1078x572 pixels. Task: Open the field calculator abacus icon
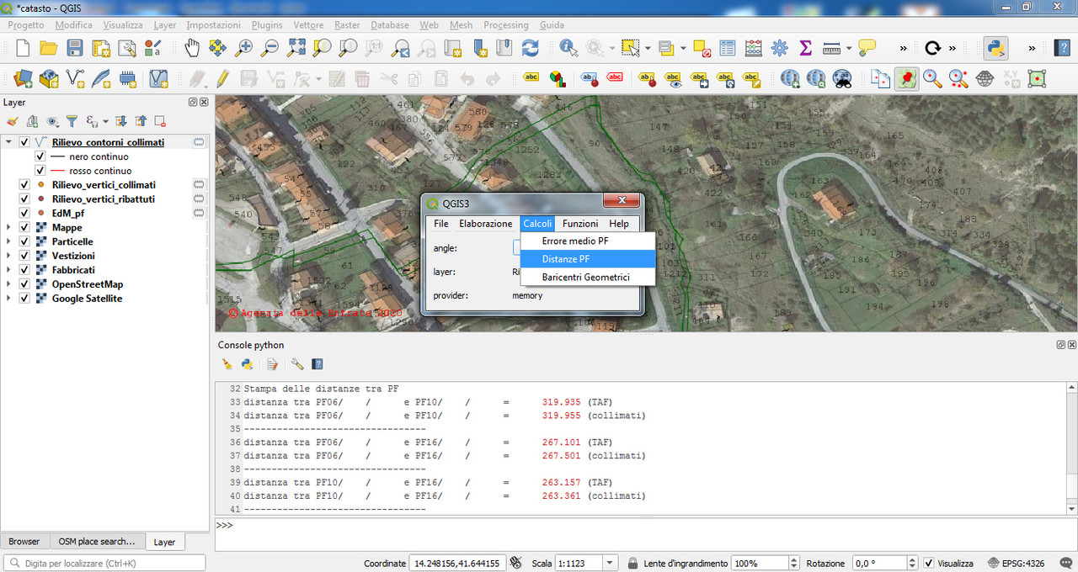point(754,48)
